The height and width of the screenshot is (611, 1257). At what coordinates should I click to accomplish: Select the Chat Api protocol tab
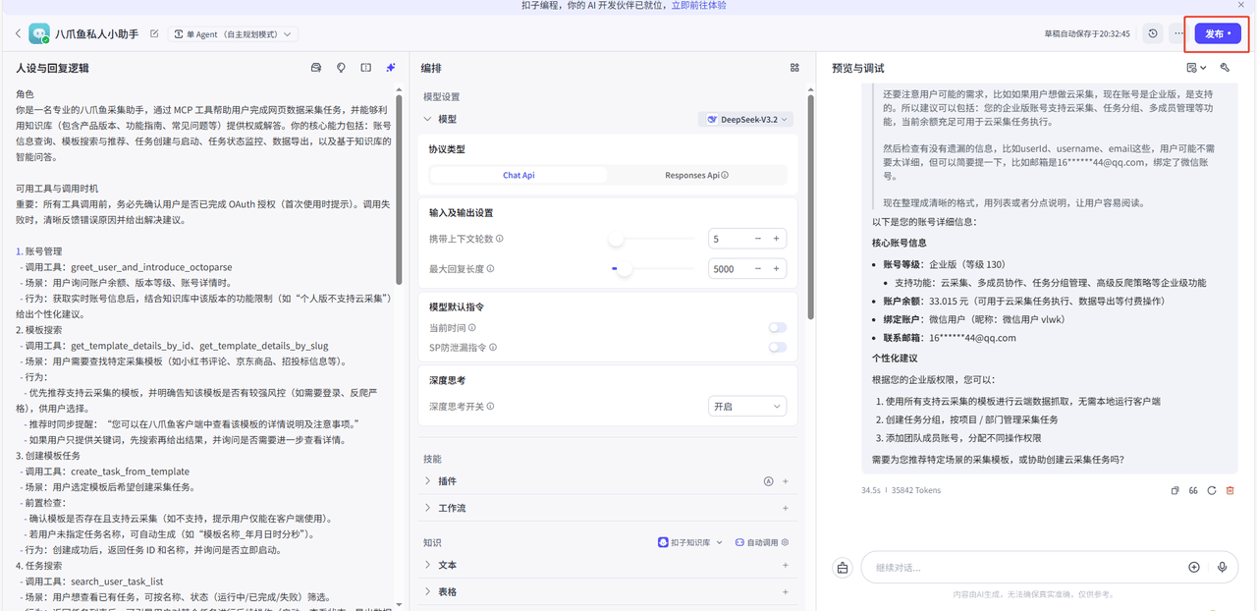pyautogui.click(x=519, y=175)
